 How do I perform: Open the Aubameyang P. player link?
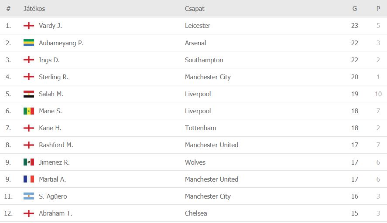[x=61, y=43]
